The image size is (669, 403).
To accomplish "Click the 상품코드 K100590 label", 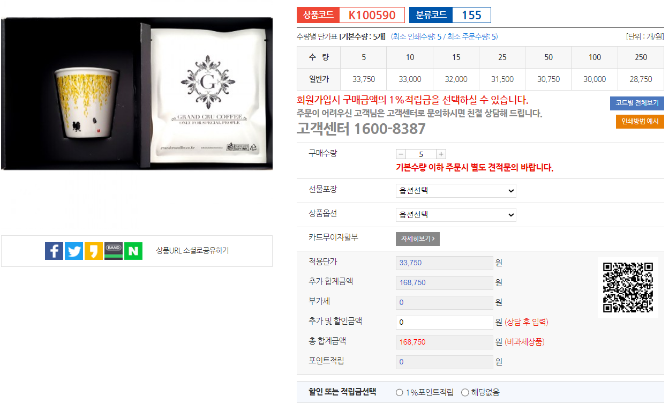I will 351,15.
